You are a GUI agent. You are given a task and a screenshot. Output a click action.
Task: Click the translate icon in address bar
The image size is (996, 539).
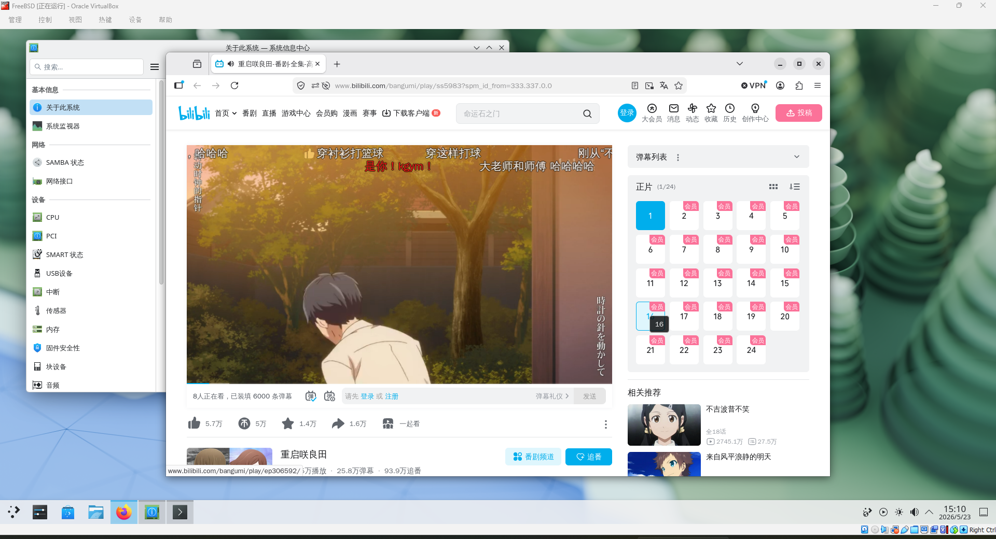[x=664, y=86]
